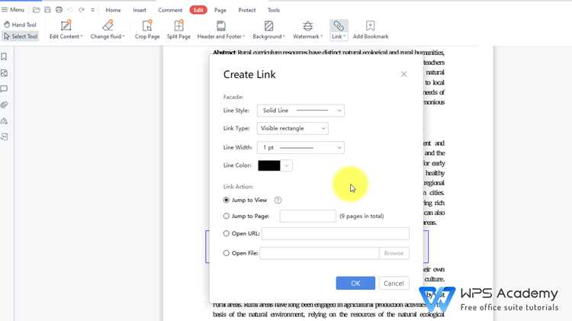Click the Split Page icon
Viewport: 572px width, 321px height.
tap(178, 25)
